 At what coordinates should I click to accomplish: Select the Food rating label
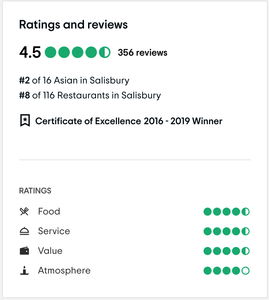(49, 211)
